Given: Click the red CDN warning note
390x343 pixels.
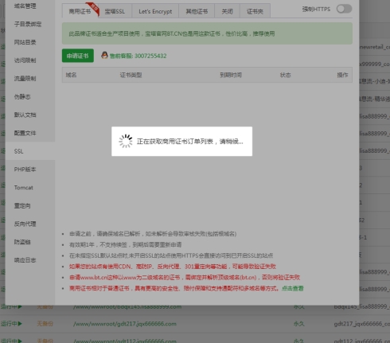Looking at the screenshot, I should pyautogui.click(x=173, y=267).
